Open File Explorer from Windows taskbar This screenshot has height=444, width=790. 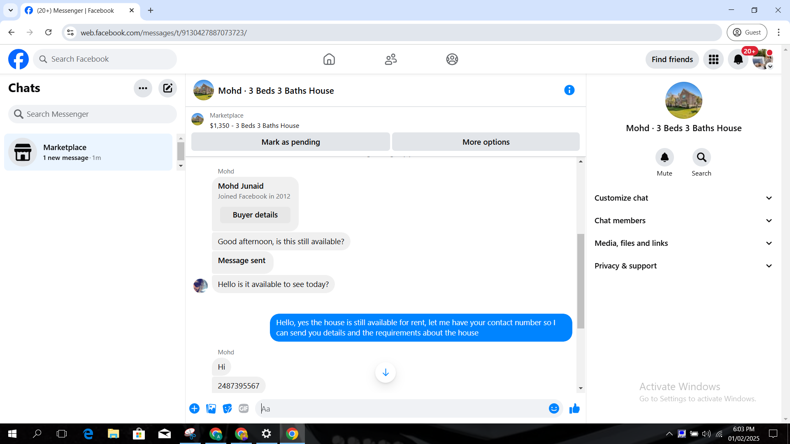(113, 434)
